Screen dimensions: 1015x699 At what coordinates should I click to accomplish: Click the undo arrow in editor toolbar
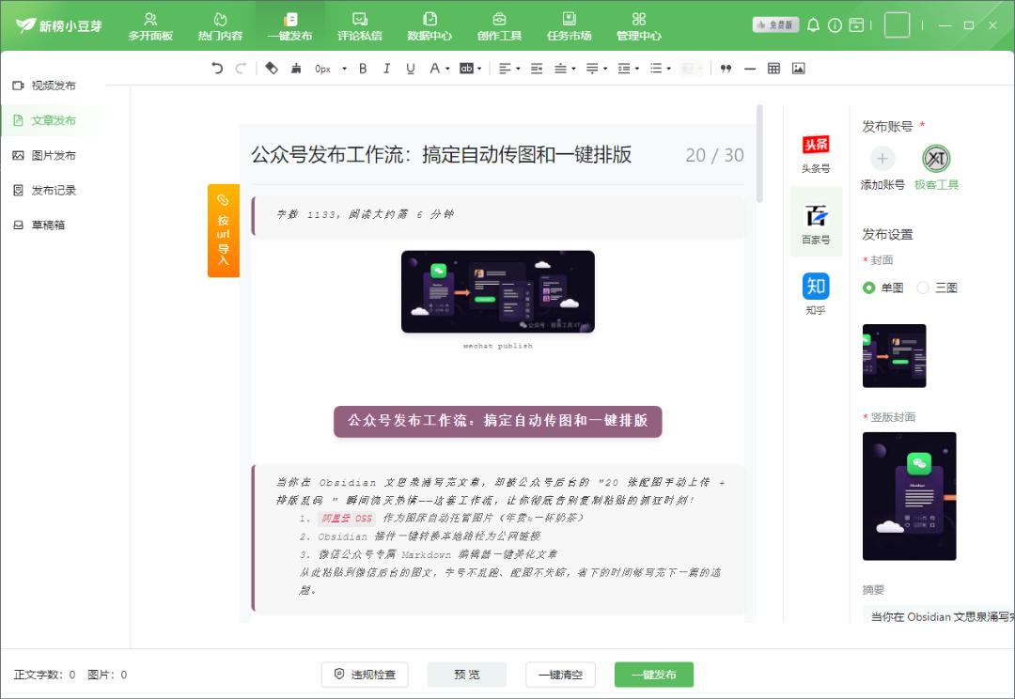217,69
